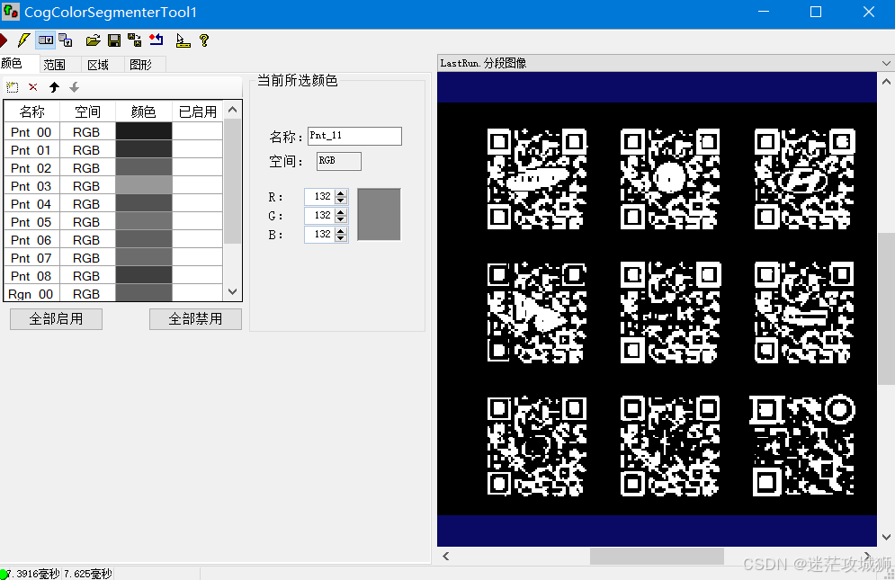Viewport: 895px width, 580px height.
Task: Click the lightning bolt electric mode icon
Action: click(x=23, y=40)
